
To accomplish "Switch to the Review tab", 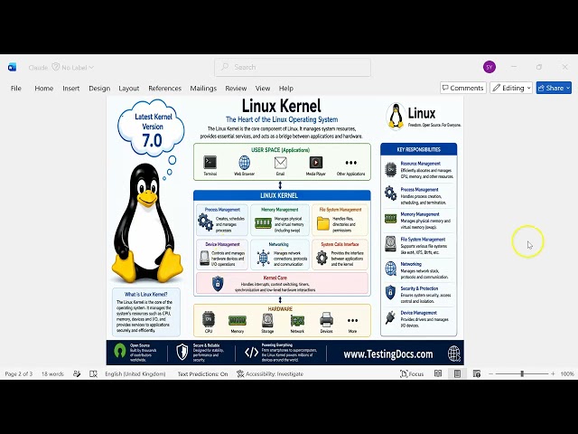I will pos(236,89).
